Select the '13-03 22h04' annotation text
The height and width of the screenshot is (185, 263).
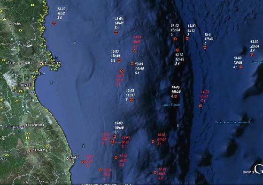[x=255, y=44]
